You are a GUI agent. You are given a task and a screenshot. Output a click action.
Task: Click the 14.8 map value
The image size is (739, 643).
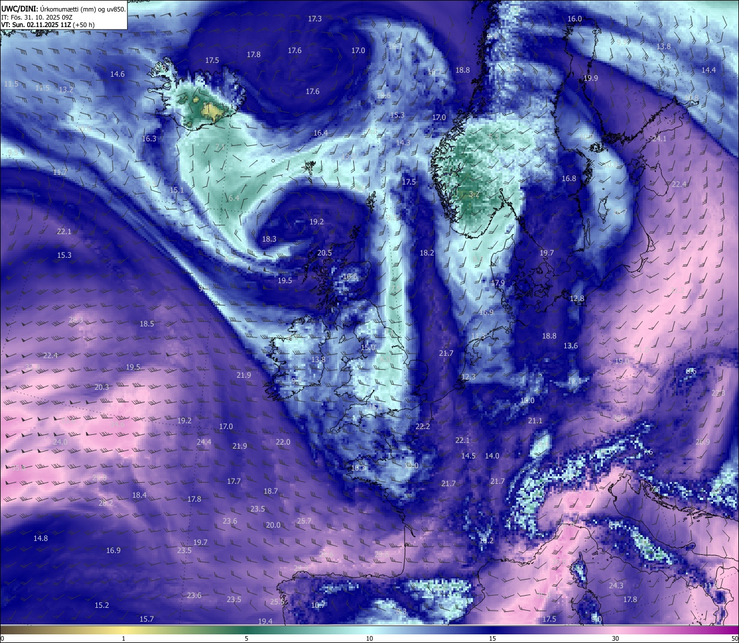[x=40, y=539]
